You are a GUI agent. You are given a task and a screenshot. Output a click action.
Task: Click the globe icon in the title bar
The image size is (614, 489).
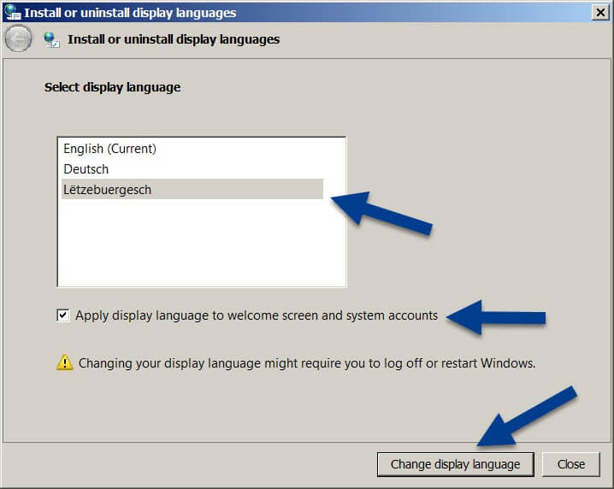12,12
